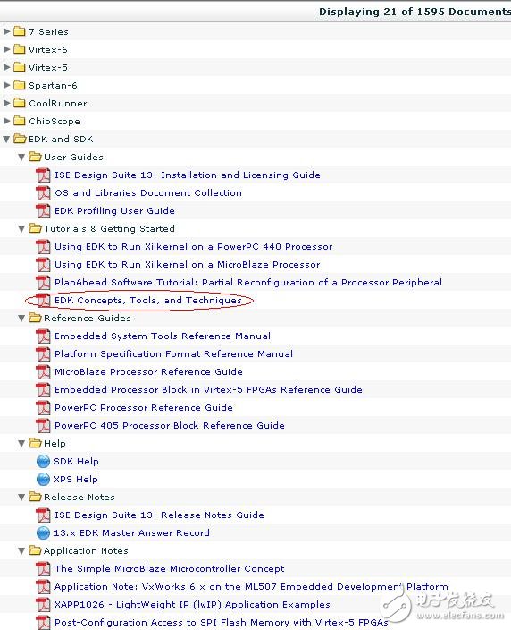Viewport: 511px width, 630px height.
Task: Open VxWorks 6.x on the ML507 application note
Action: 251,587
